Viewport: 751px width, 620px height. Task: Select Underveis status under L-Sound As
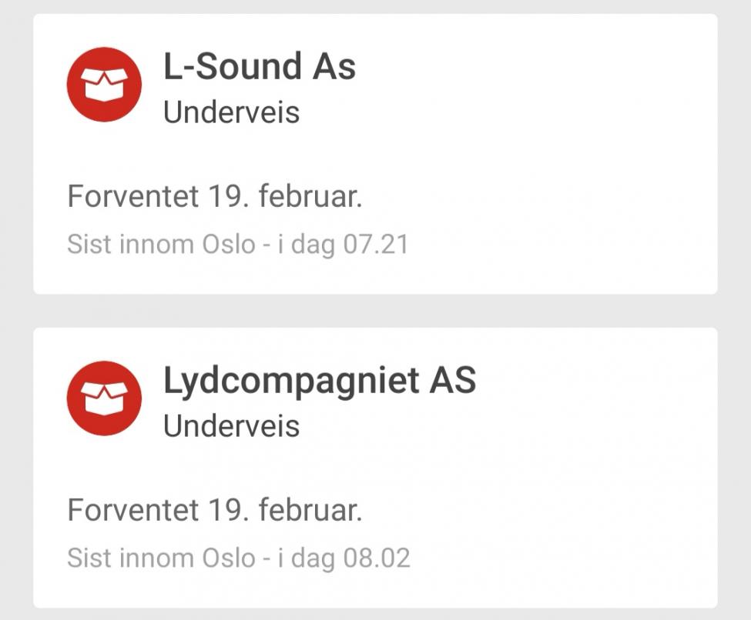[x=231, y=113]
